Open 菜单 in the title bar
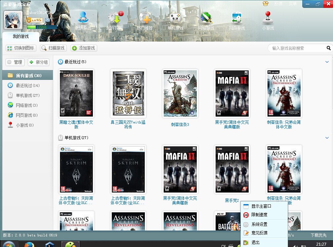 (x=292, y=4)
